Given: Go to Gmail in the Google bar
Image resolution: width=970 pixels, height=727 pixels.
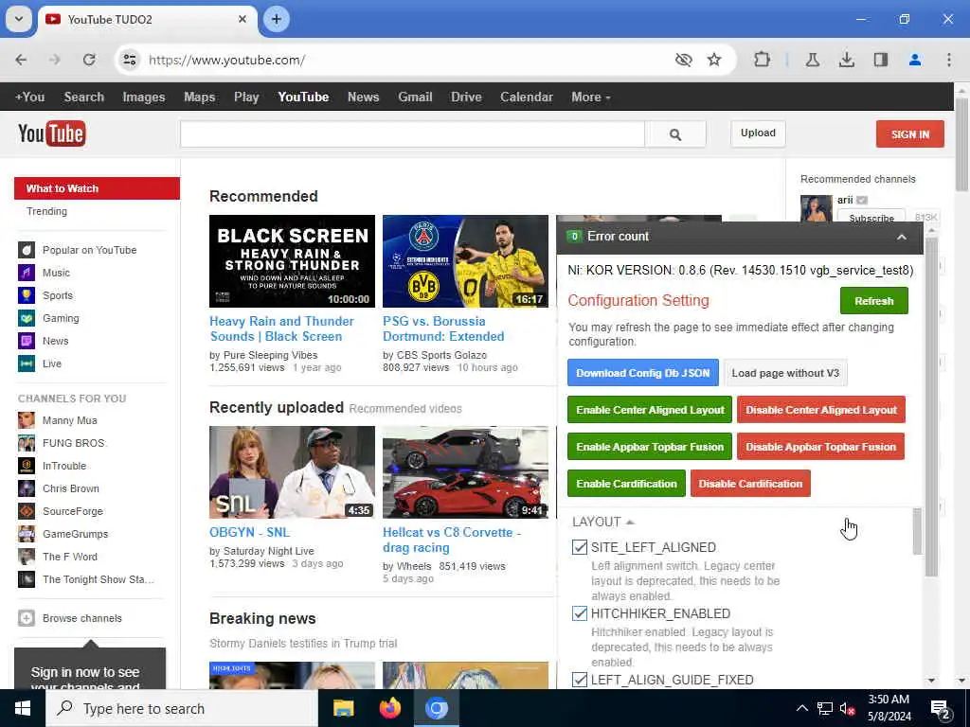Looking at the screenshot, I should click(x=415, y=98).
